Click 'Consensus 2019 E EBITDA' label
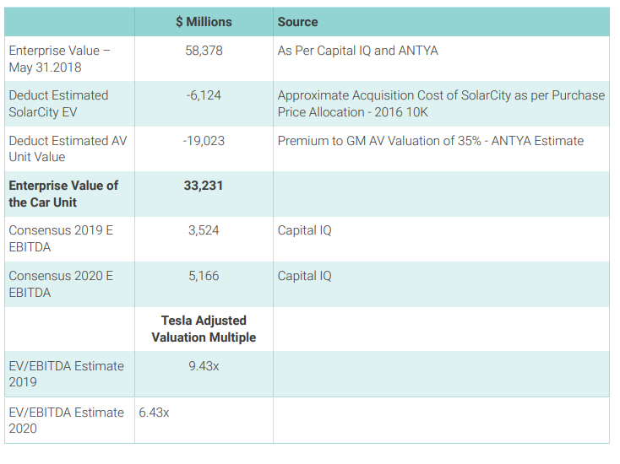Image resolution: width=620 pixels, height=464 pixels. pyautogui.click(x=61, y=239)
